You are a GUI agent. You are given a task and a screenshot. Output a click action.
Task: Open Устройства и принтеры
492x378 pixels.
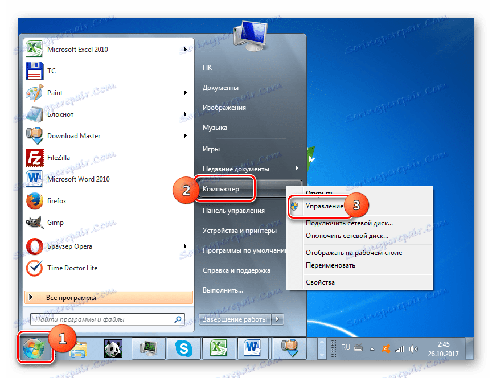(x=239, y=231)
